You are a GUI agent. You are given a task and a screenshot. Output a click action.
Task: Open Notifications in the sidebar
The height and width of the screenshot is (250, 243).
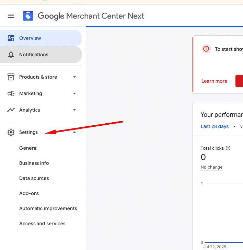pos(41,55)
